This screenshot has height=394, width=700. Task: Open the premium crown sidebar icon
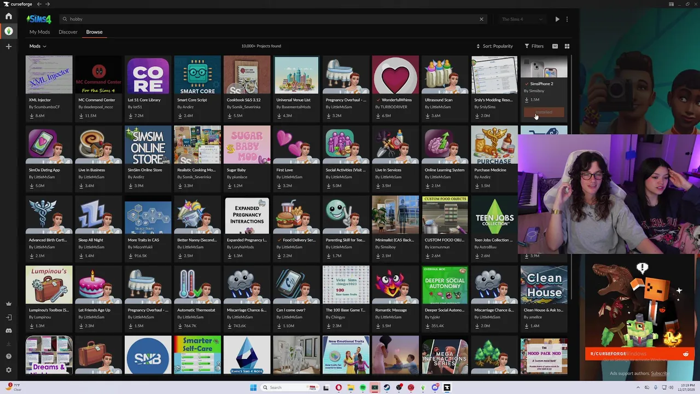click(8, 304)
